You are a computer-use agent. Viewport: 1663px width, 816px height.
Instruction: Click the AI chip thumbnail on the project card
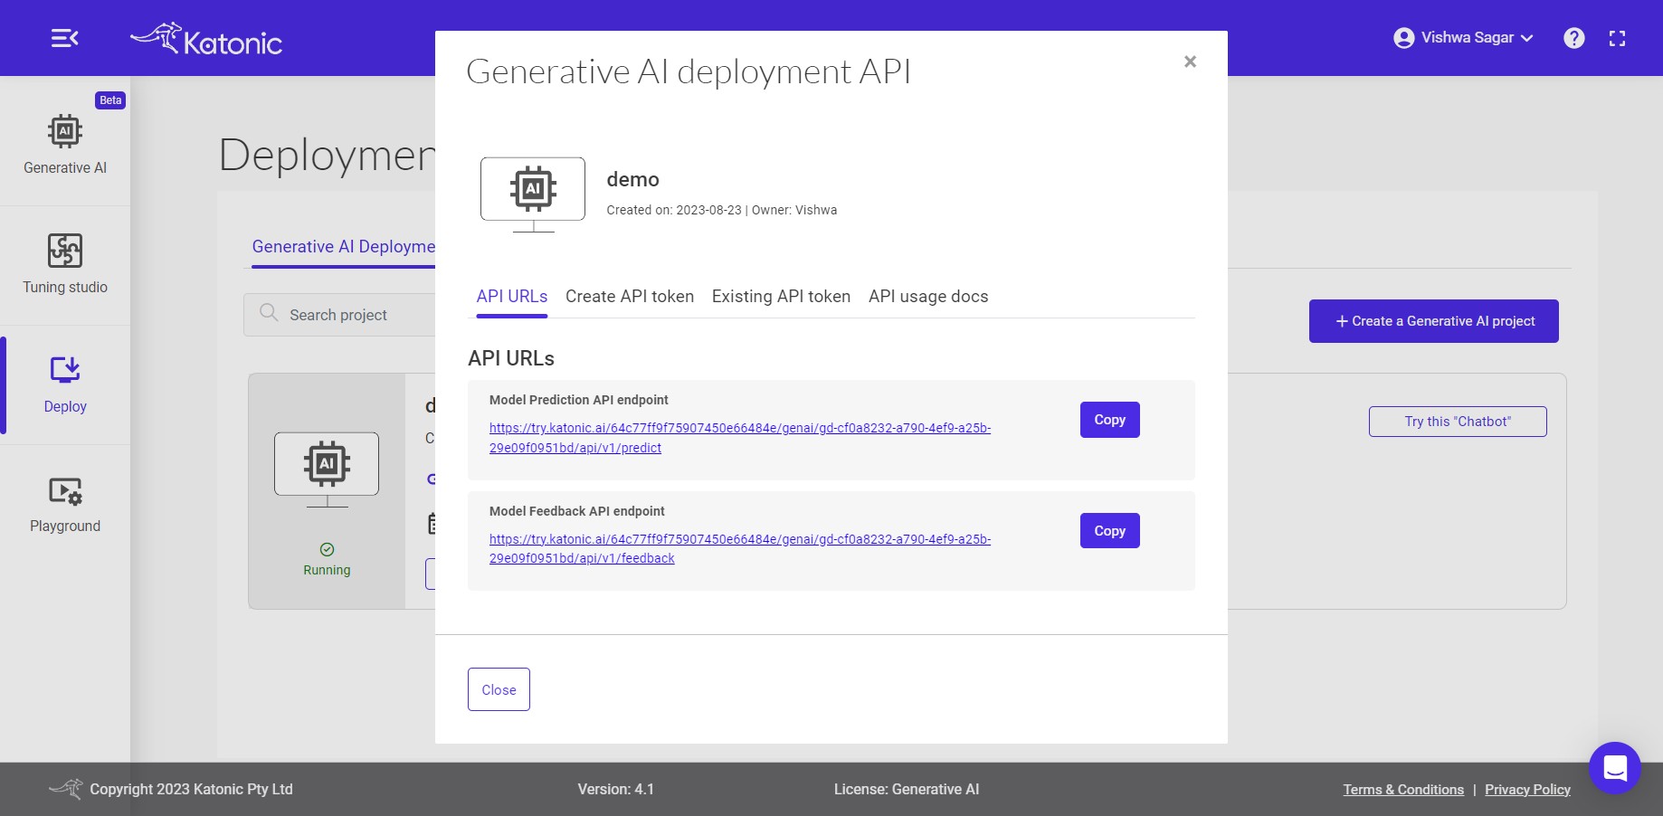point(327,469)
